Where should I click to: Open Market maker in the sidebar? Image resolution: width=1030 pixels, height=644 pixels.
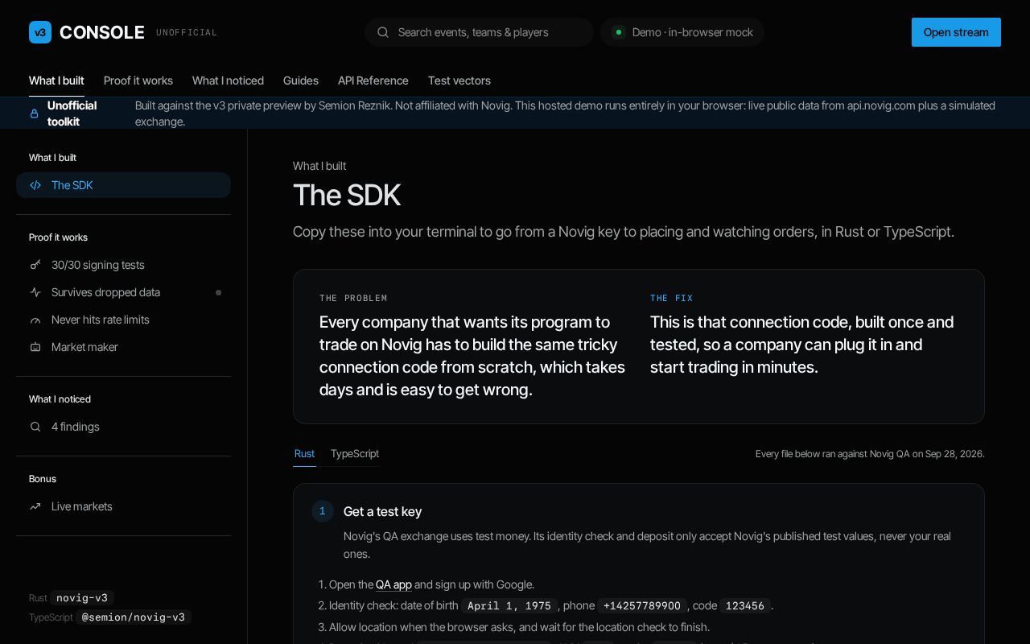click(x=123, y=347)
